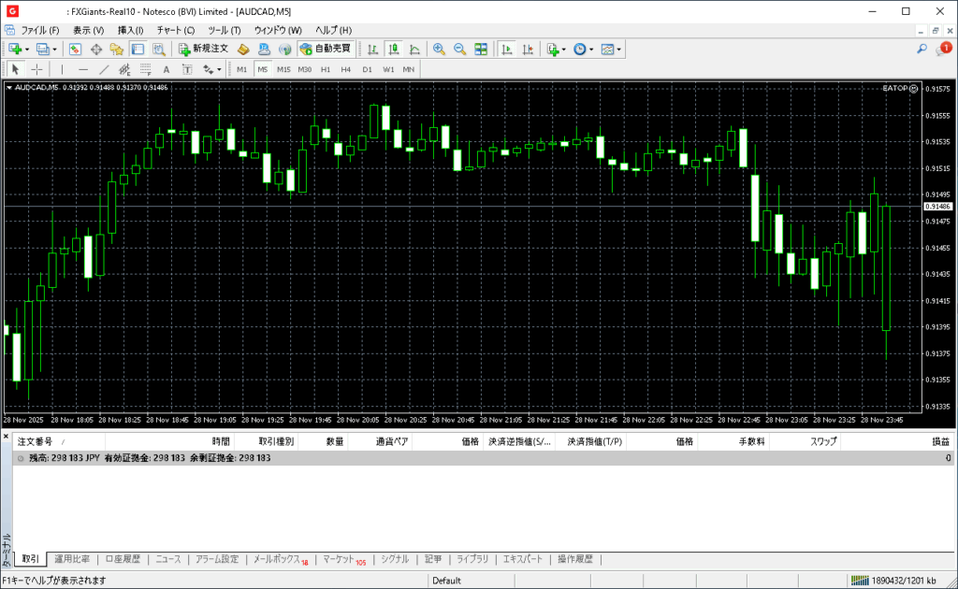
Task: Open the チャート (C) menu
Action: click(175, 30)
